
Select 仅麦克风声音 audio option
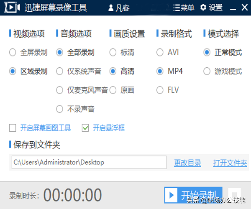click(x=82, y=90)
